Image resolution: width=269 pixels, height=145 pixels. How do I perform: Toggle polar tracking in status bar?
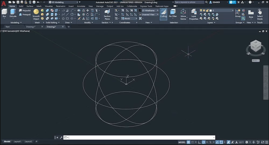pos(204,142)
